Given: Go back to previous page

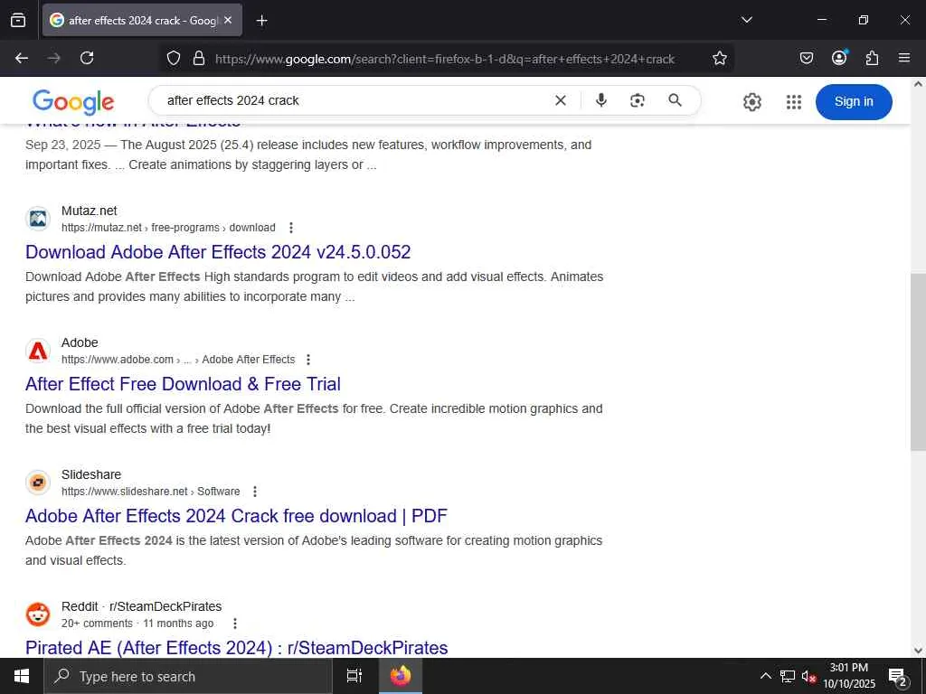Looking at the screenshot, I should (22, 58).
